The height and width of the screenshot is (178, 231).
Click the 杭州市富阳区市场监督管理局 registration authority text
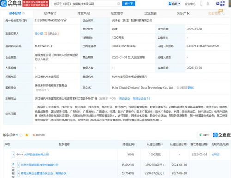pyautogui.click(x=129, y=77)
